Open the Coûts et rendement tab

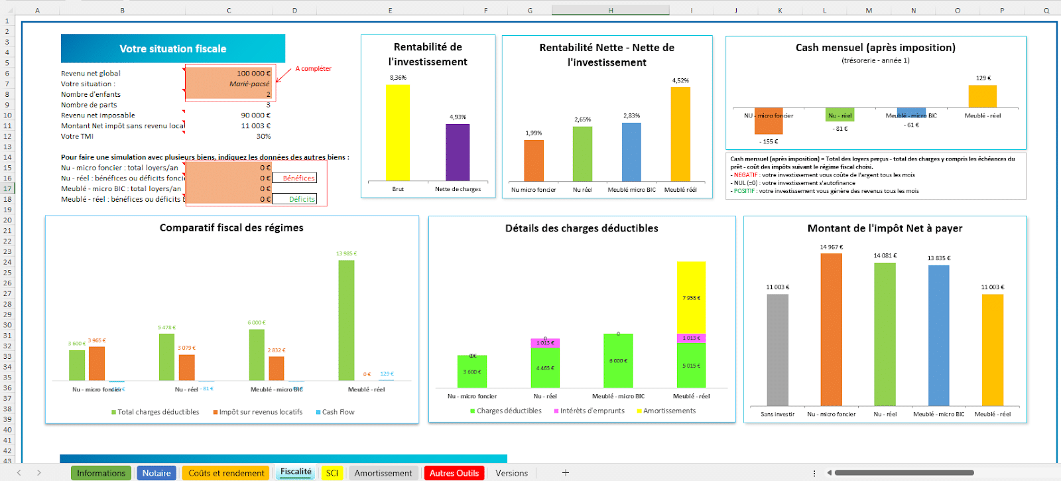(x=226, y=473)
